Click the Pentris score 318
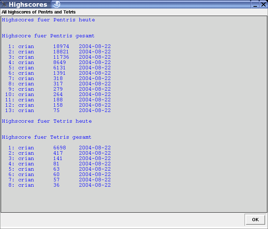Screen dimensions: 268x229 click(x=58, y=78)
